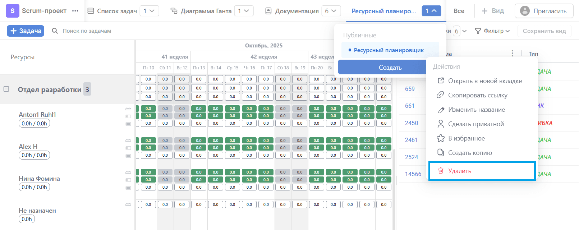Focus the Поиск по задачам search field
Screen dimensions: 579x230
[87, 31]
